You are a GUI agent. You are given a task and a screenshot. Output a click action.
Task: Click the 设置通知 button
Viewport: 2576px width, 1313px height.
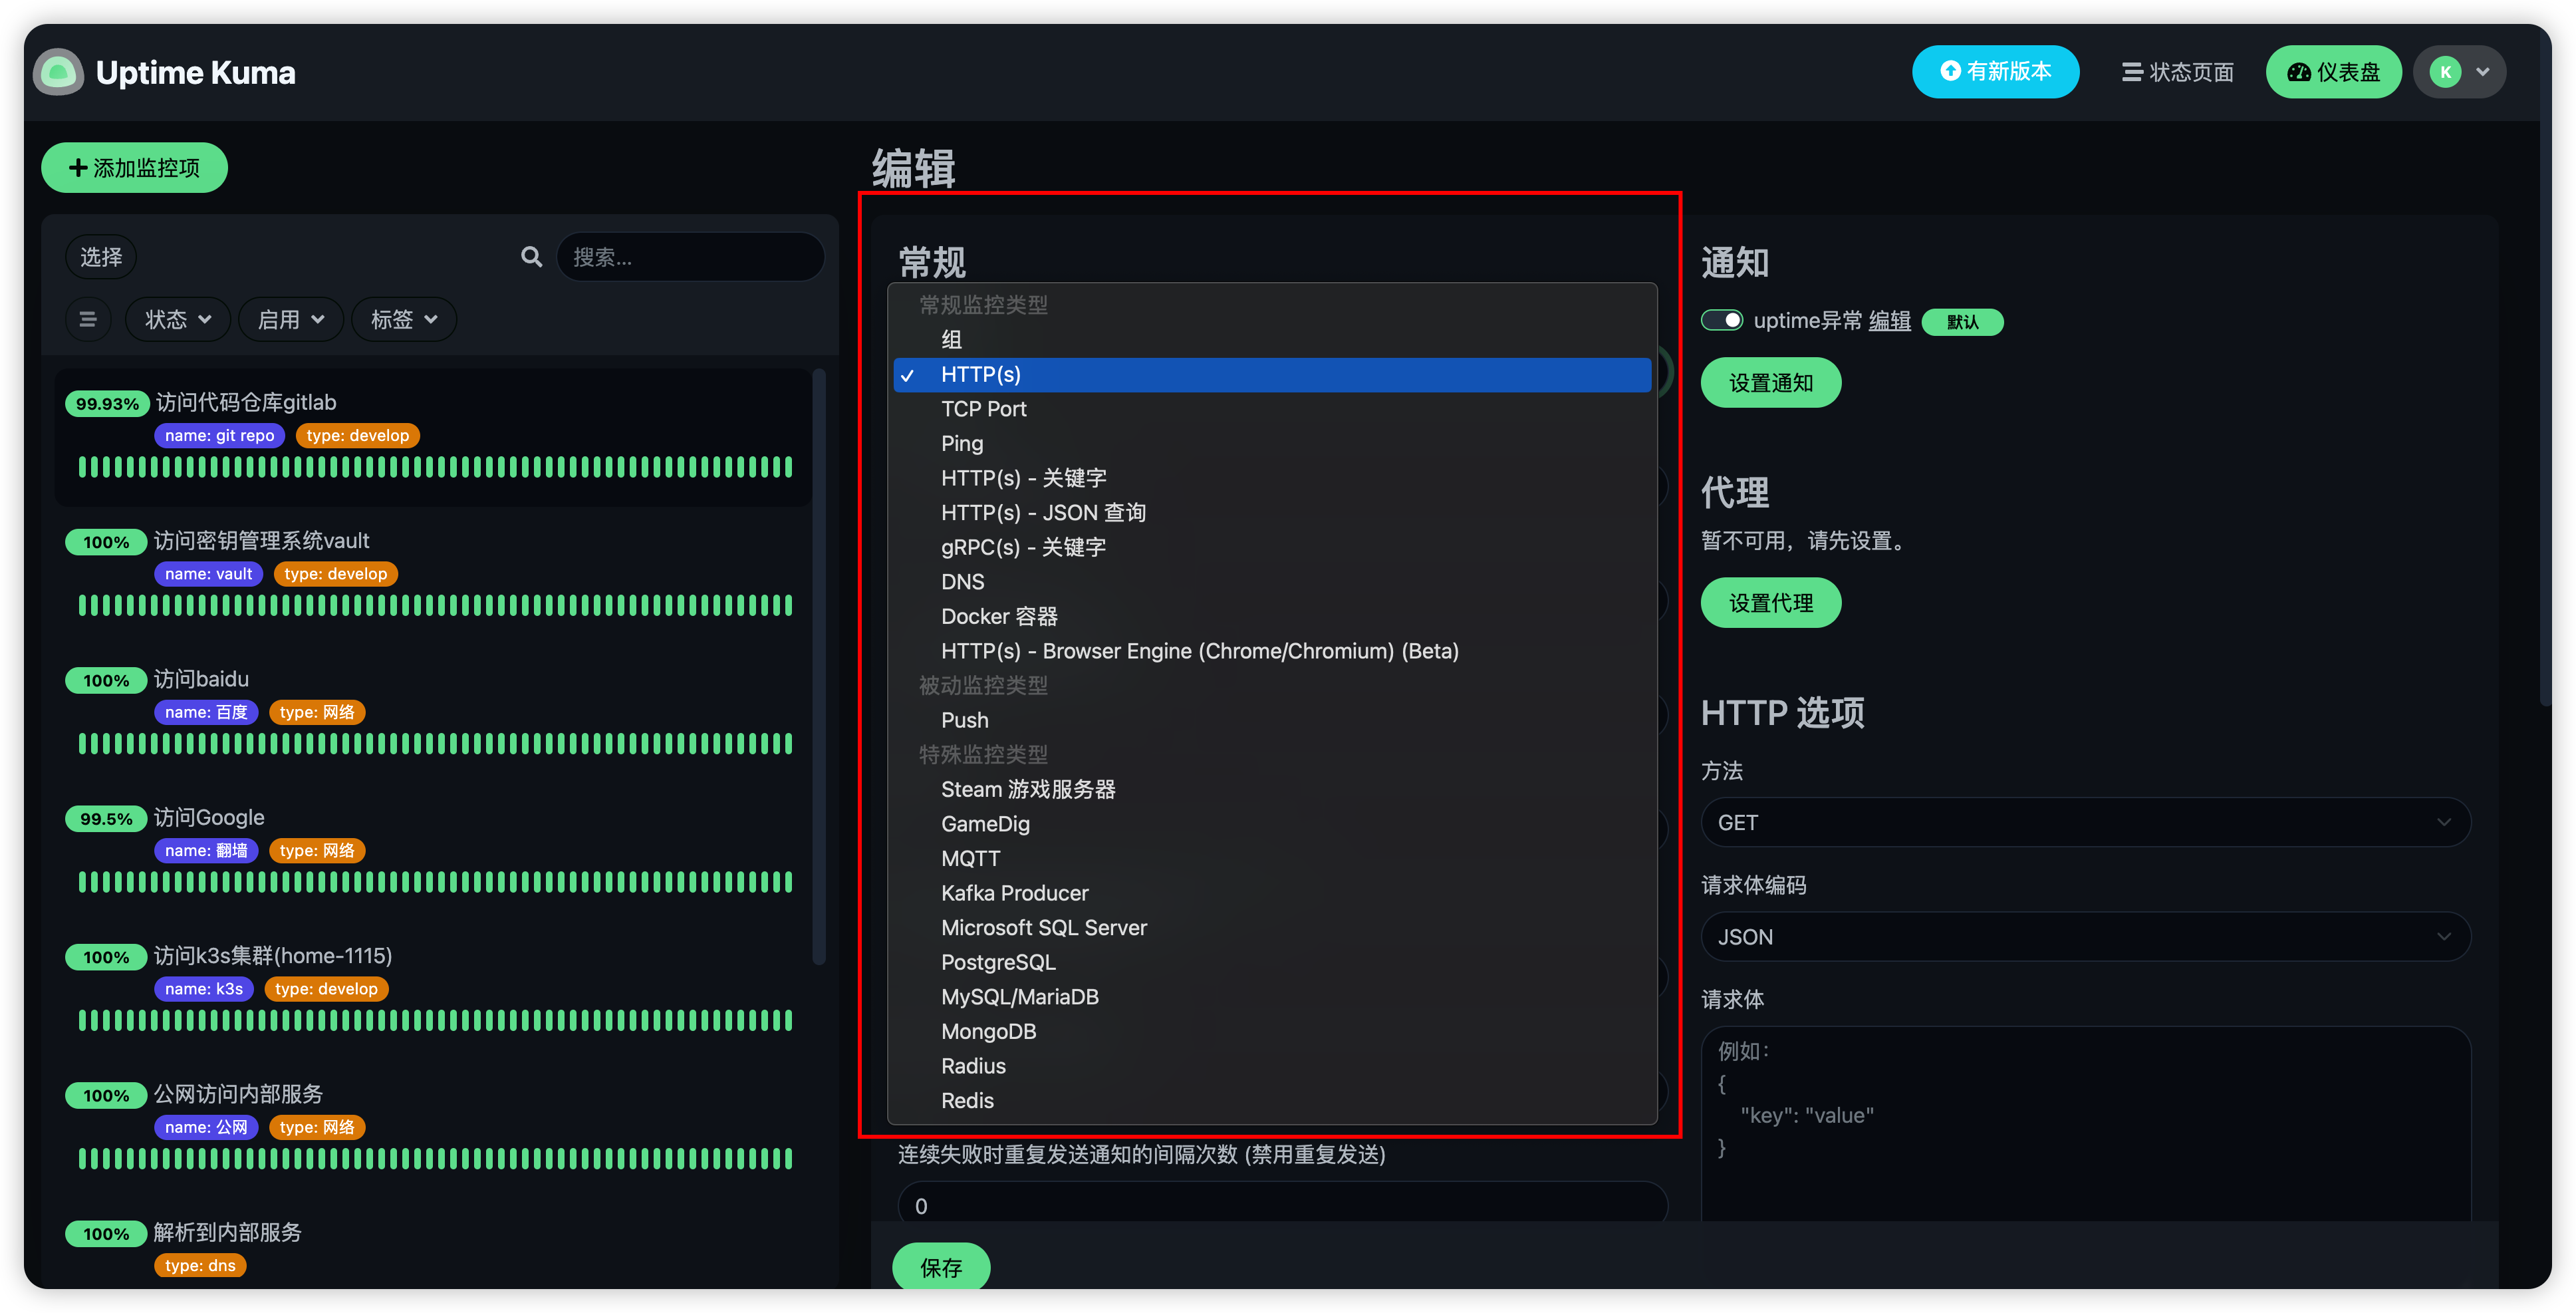(1770, 382)
